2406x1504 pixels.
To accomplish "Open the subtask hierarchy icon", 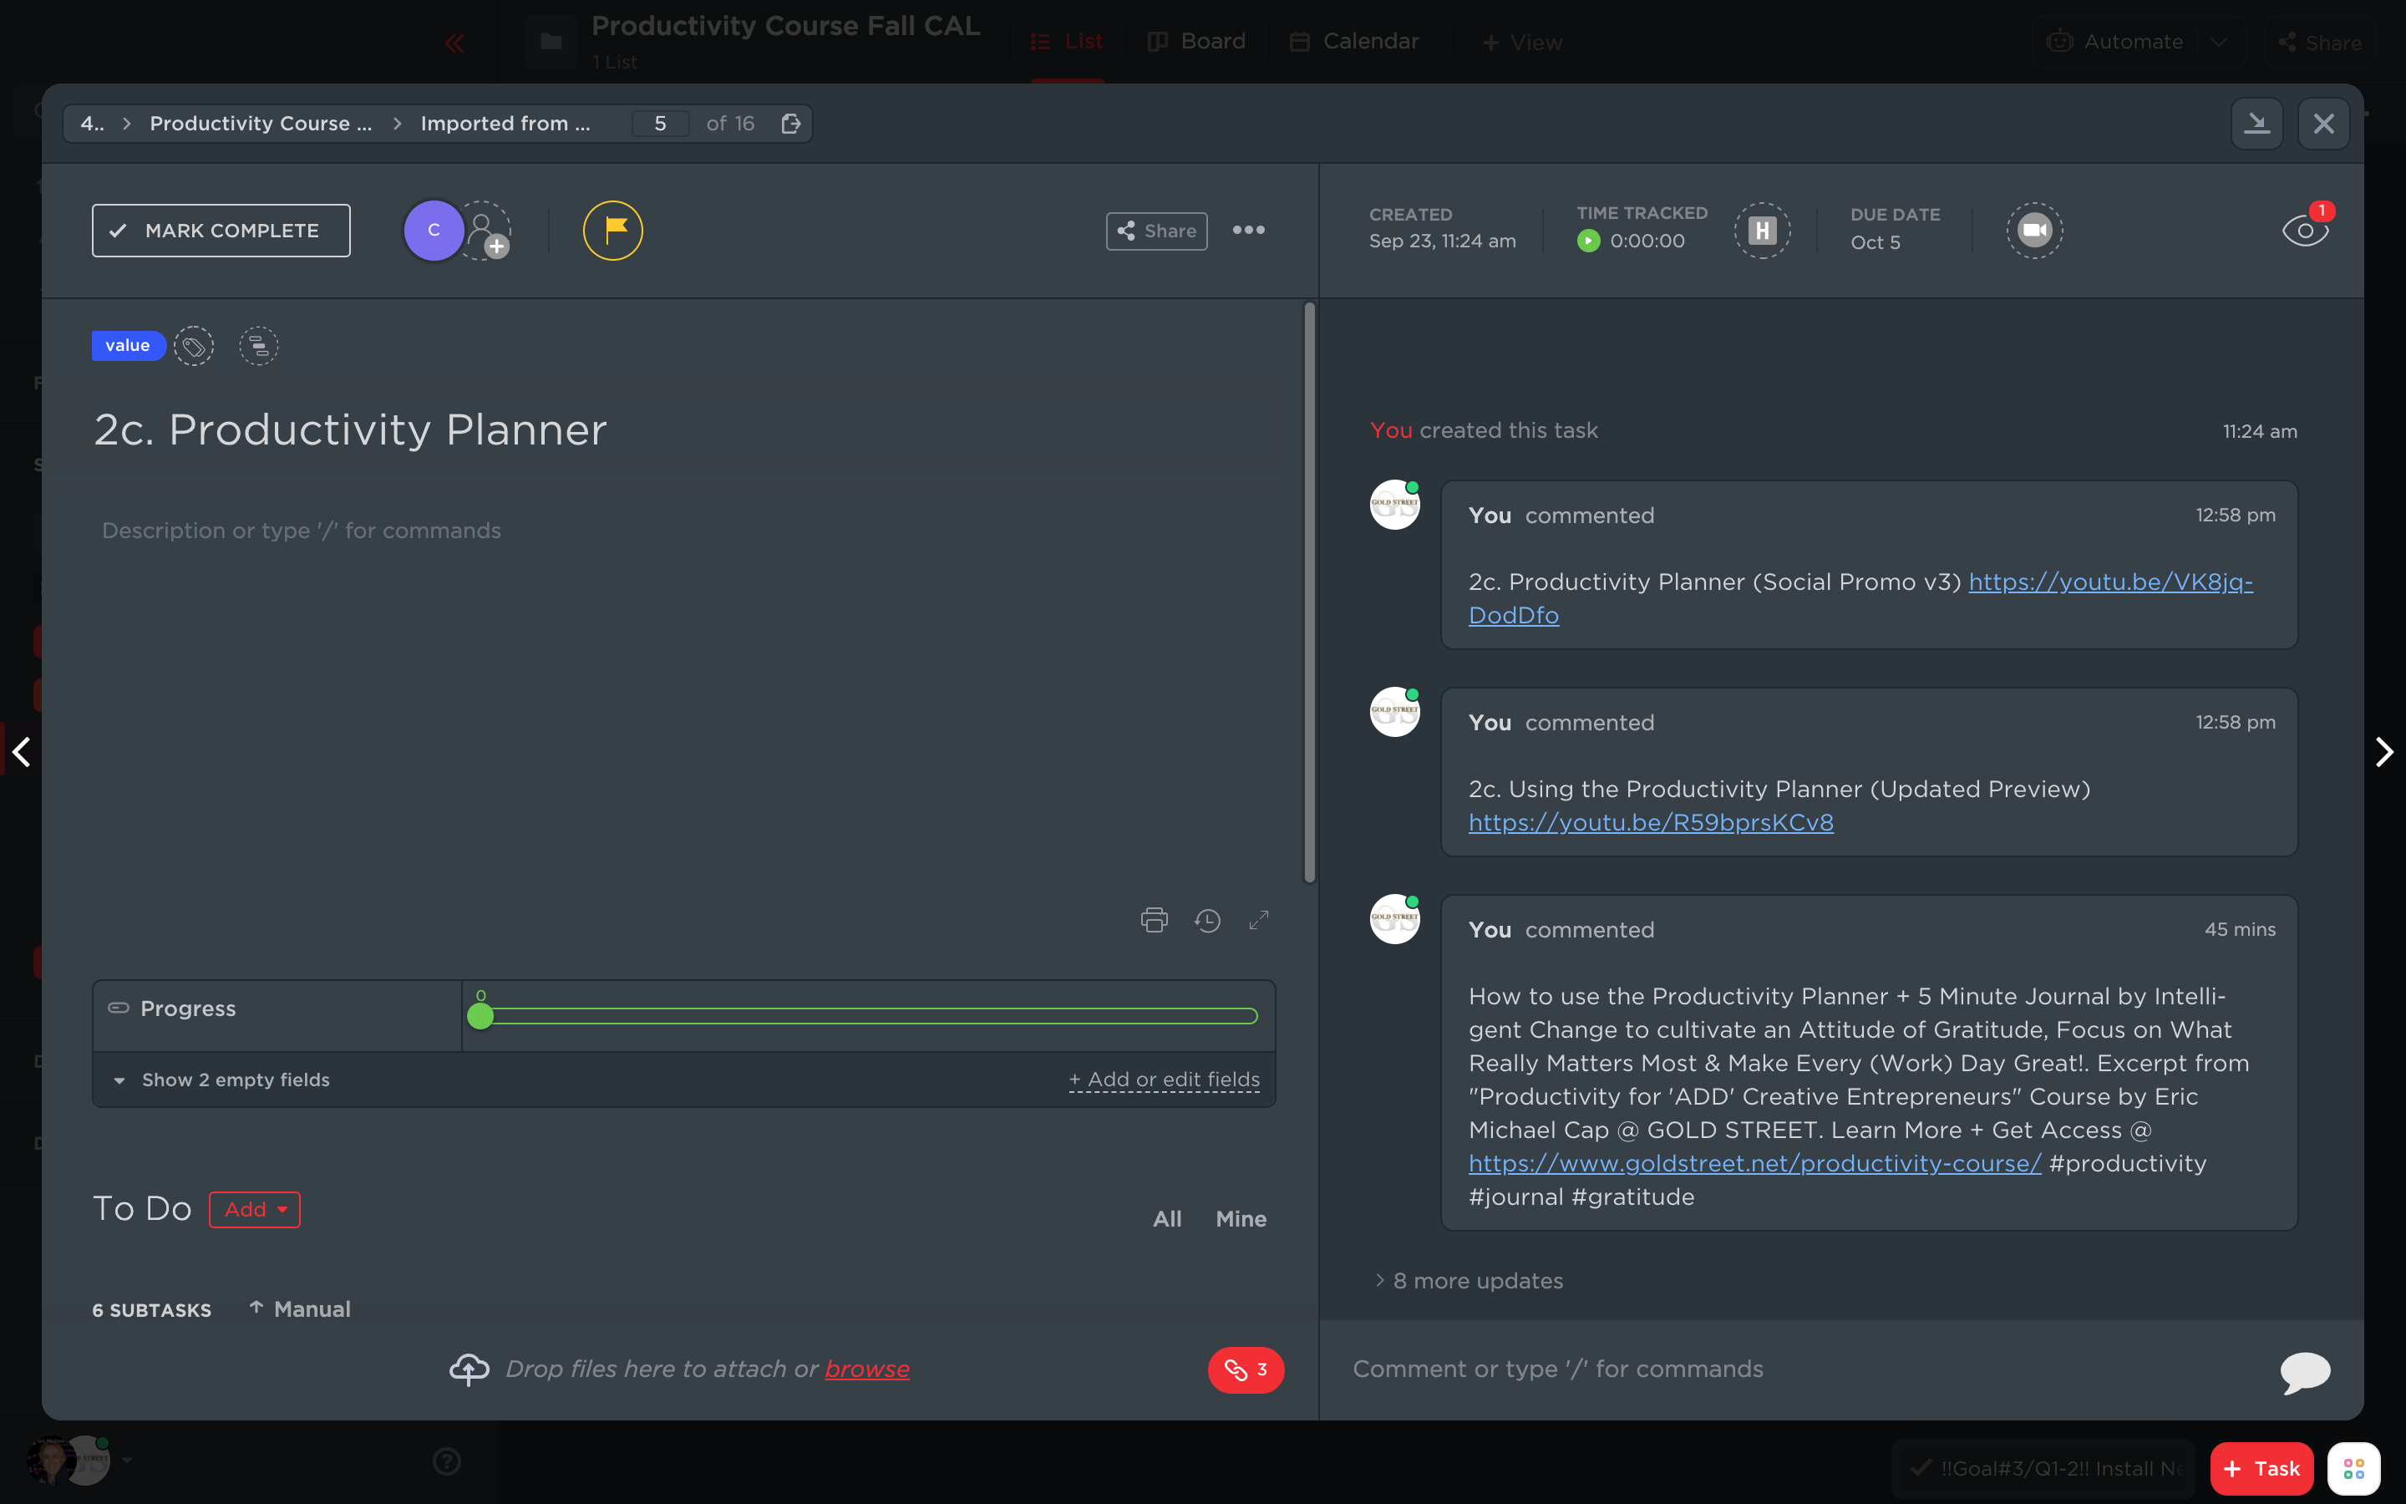I will (x=258, y=346).
